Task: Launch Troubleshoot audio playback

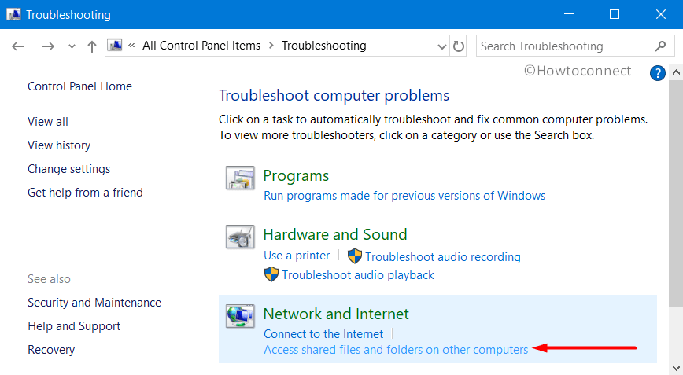Action: [358, 275]
